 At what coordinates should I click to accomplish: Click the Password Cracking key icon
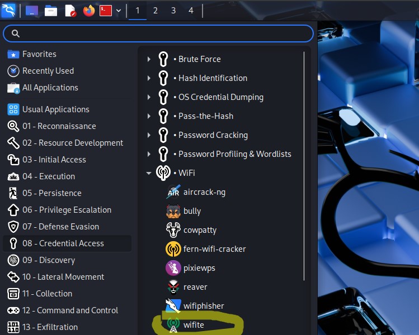(163, 135)
